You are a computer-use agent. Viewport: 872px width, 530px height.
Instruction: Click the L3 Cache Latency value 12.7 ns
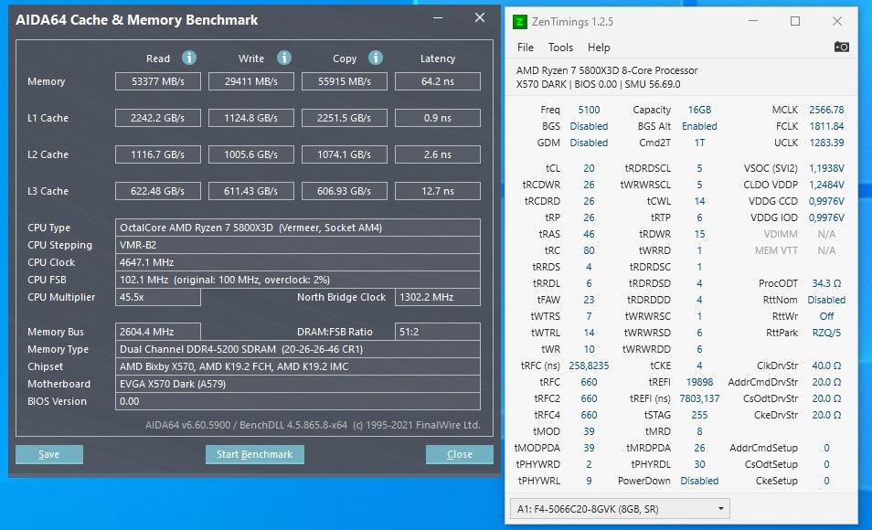[x=438, y=191]
